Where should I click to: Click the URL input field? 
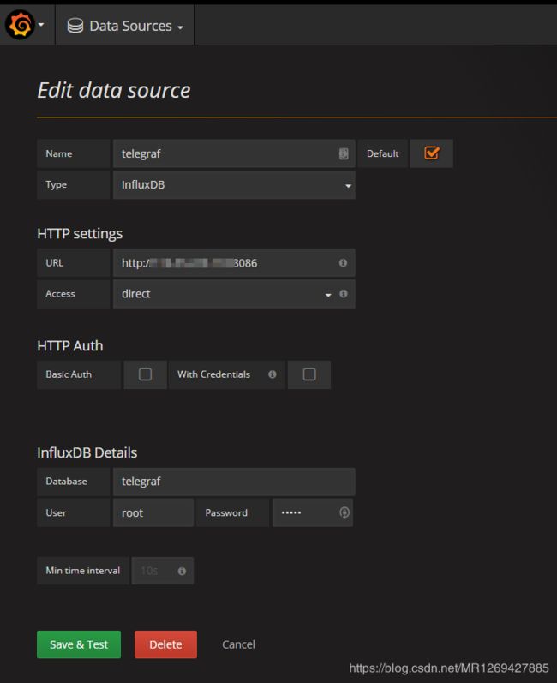234,262
